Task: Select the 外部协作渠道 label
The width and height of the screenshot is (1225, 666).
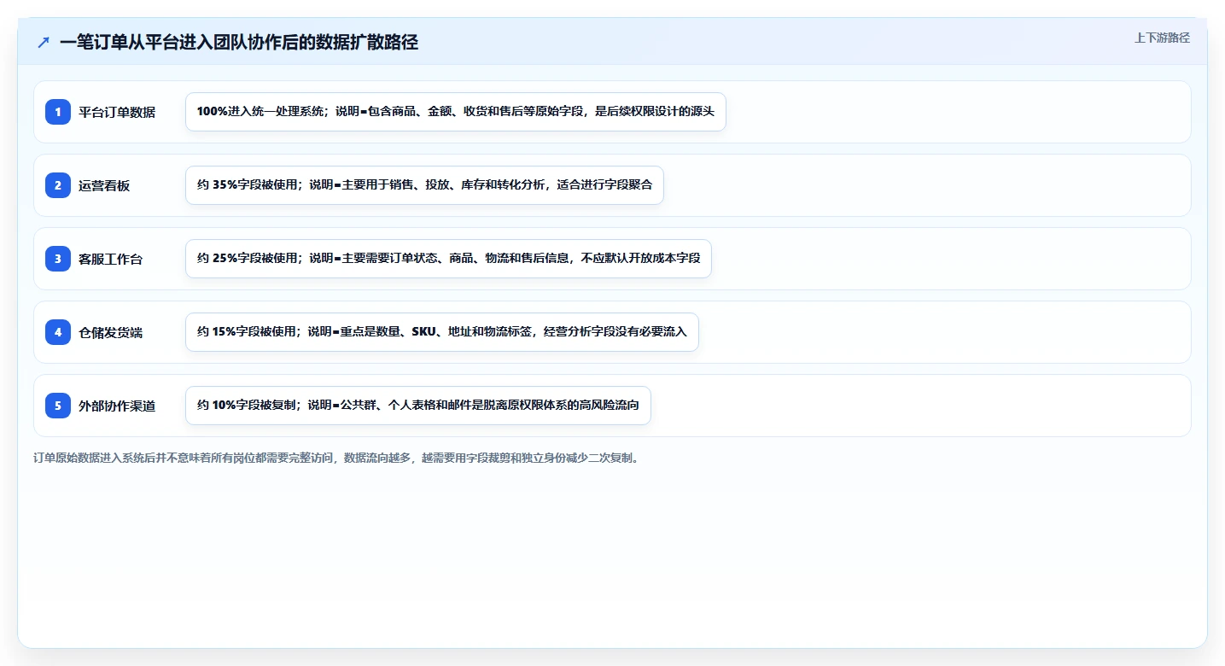Action: [x=117, y=406]
